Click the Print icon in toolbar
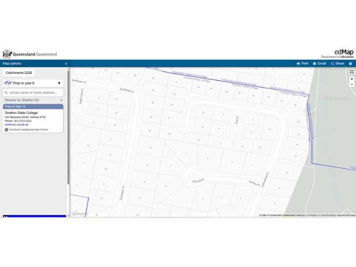This screenshot has height=267, width=356. coord(299,64)
